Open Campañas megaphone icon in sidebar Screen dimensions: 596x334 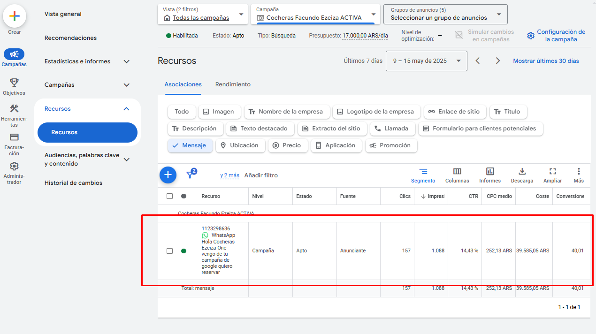(x=14, y=54)
